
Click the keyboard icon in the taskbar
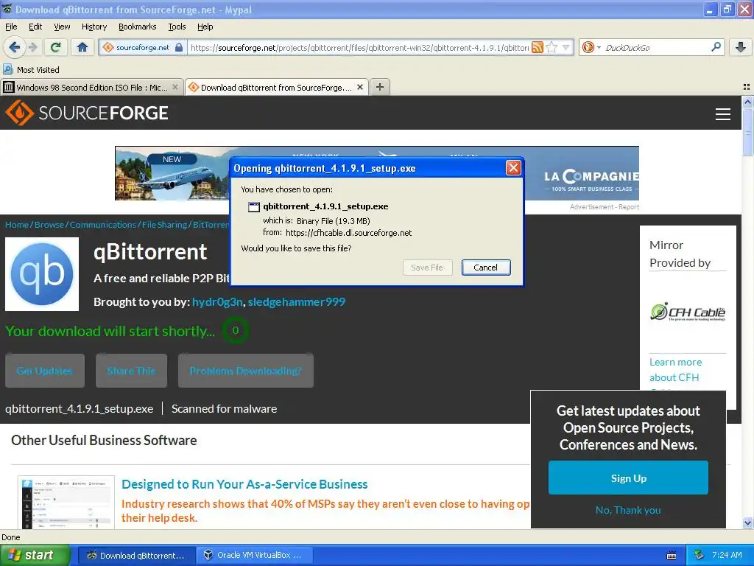672,556
